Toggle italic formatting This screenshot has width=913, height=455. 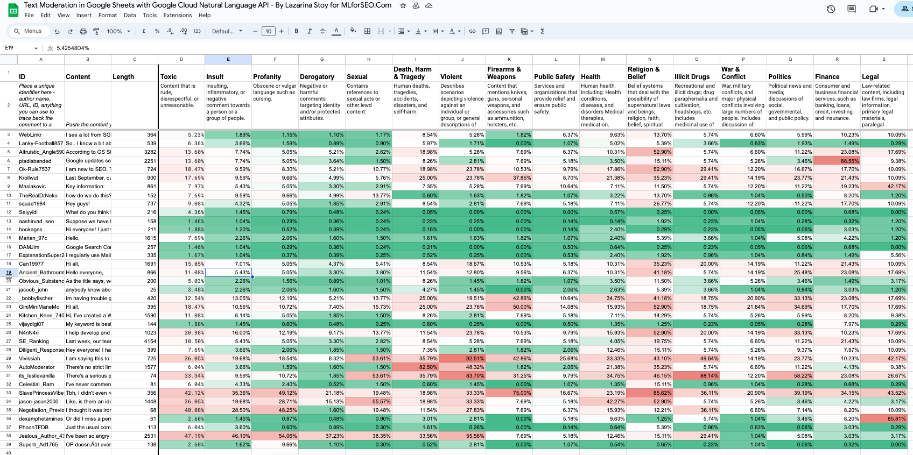[310, 31]
